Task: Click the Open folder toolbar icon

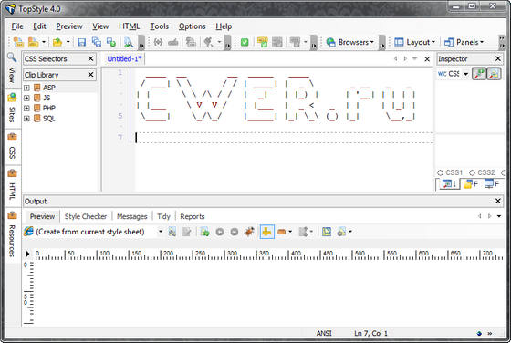Action: coord(57,42)
